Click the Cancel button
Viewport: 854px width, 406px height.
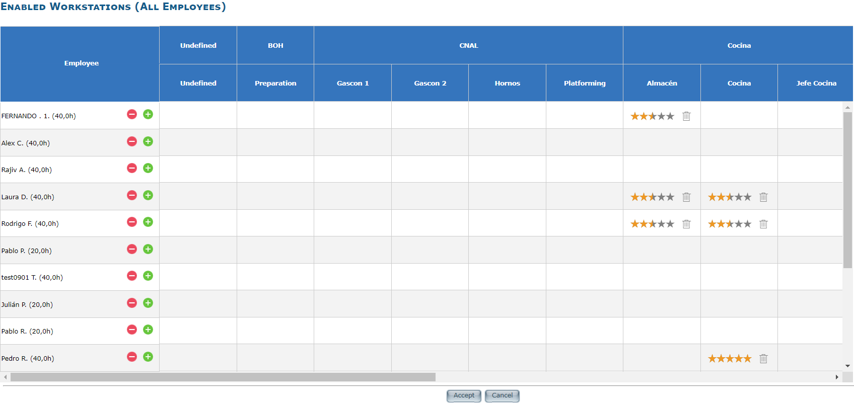tap(502, 395)
